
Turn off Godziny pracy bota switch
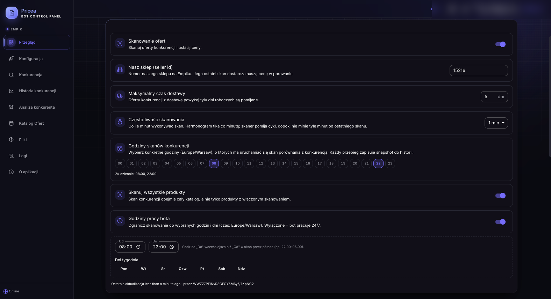coord(501,222)
